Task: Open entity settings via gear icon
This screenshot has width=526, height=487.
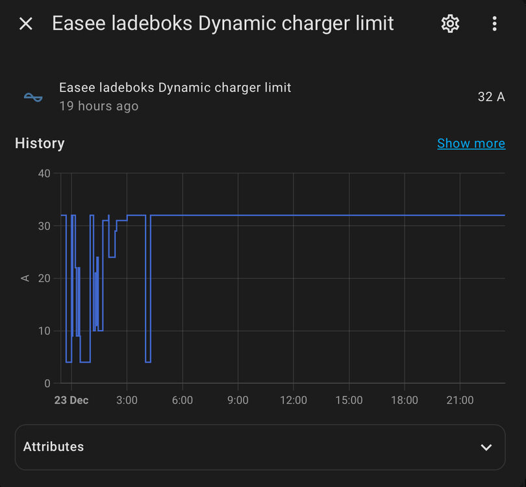Action: click(450, 24)
